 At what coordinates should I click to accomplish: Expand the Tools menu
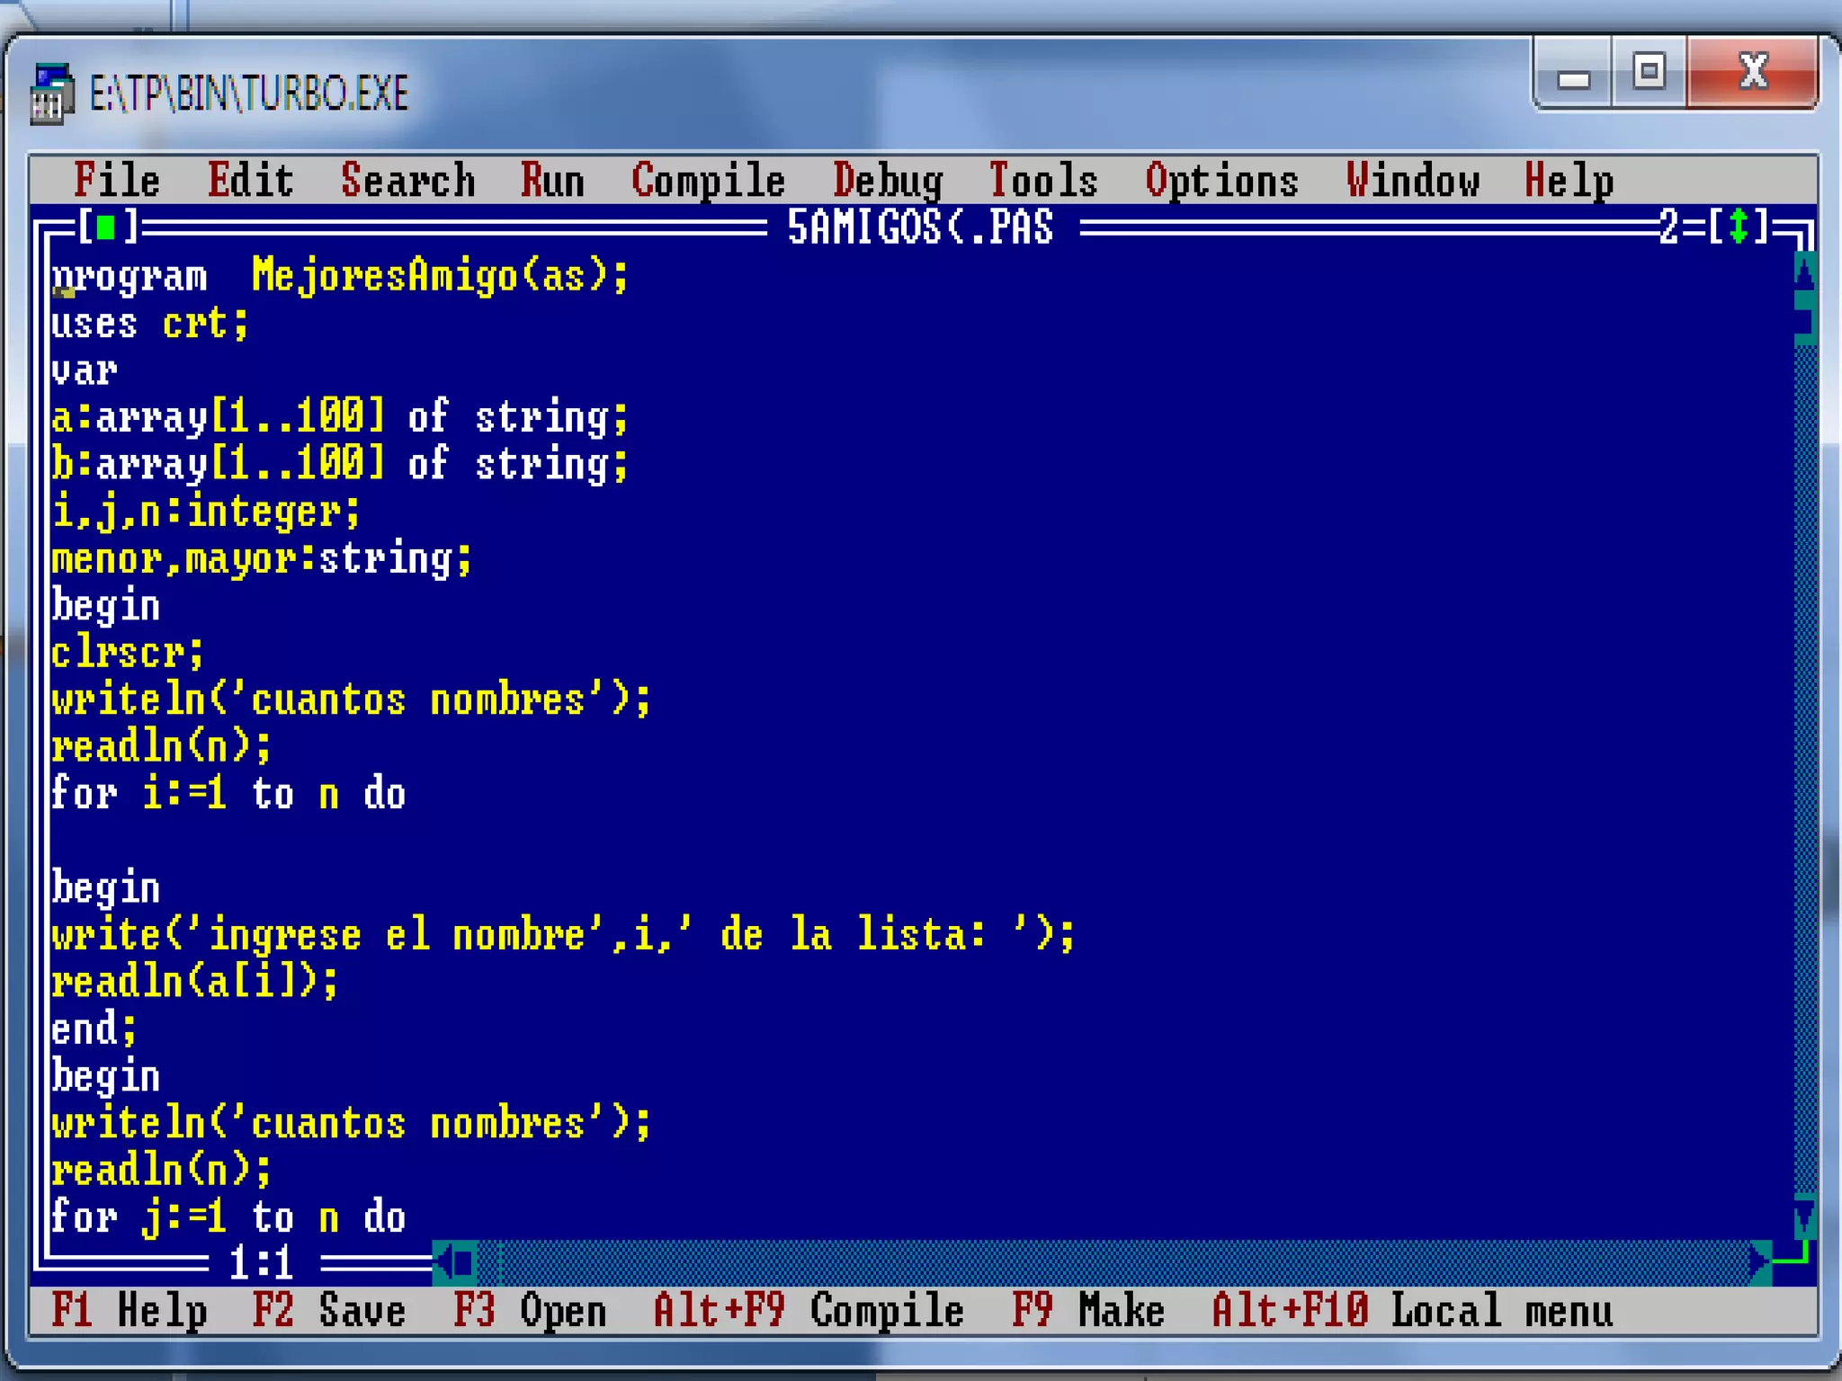click(1042, 180)
